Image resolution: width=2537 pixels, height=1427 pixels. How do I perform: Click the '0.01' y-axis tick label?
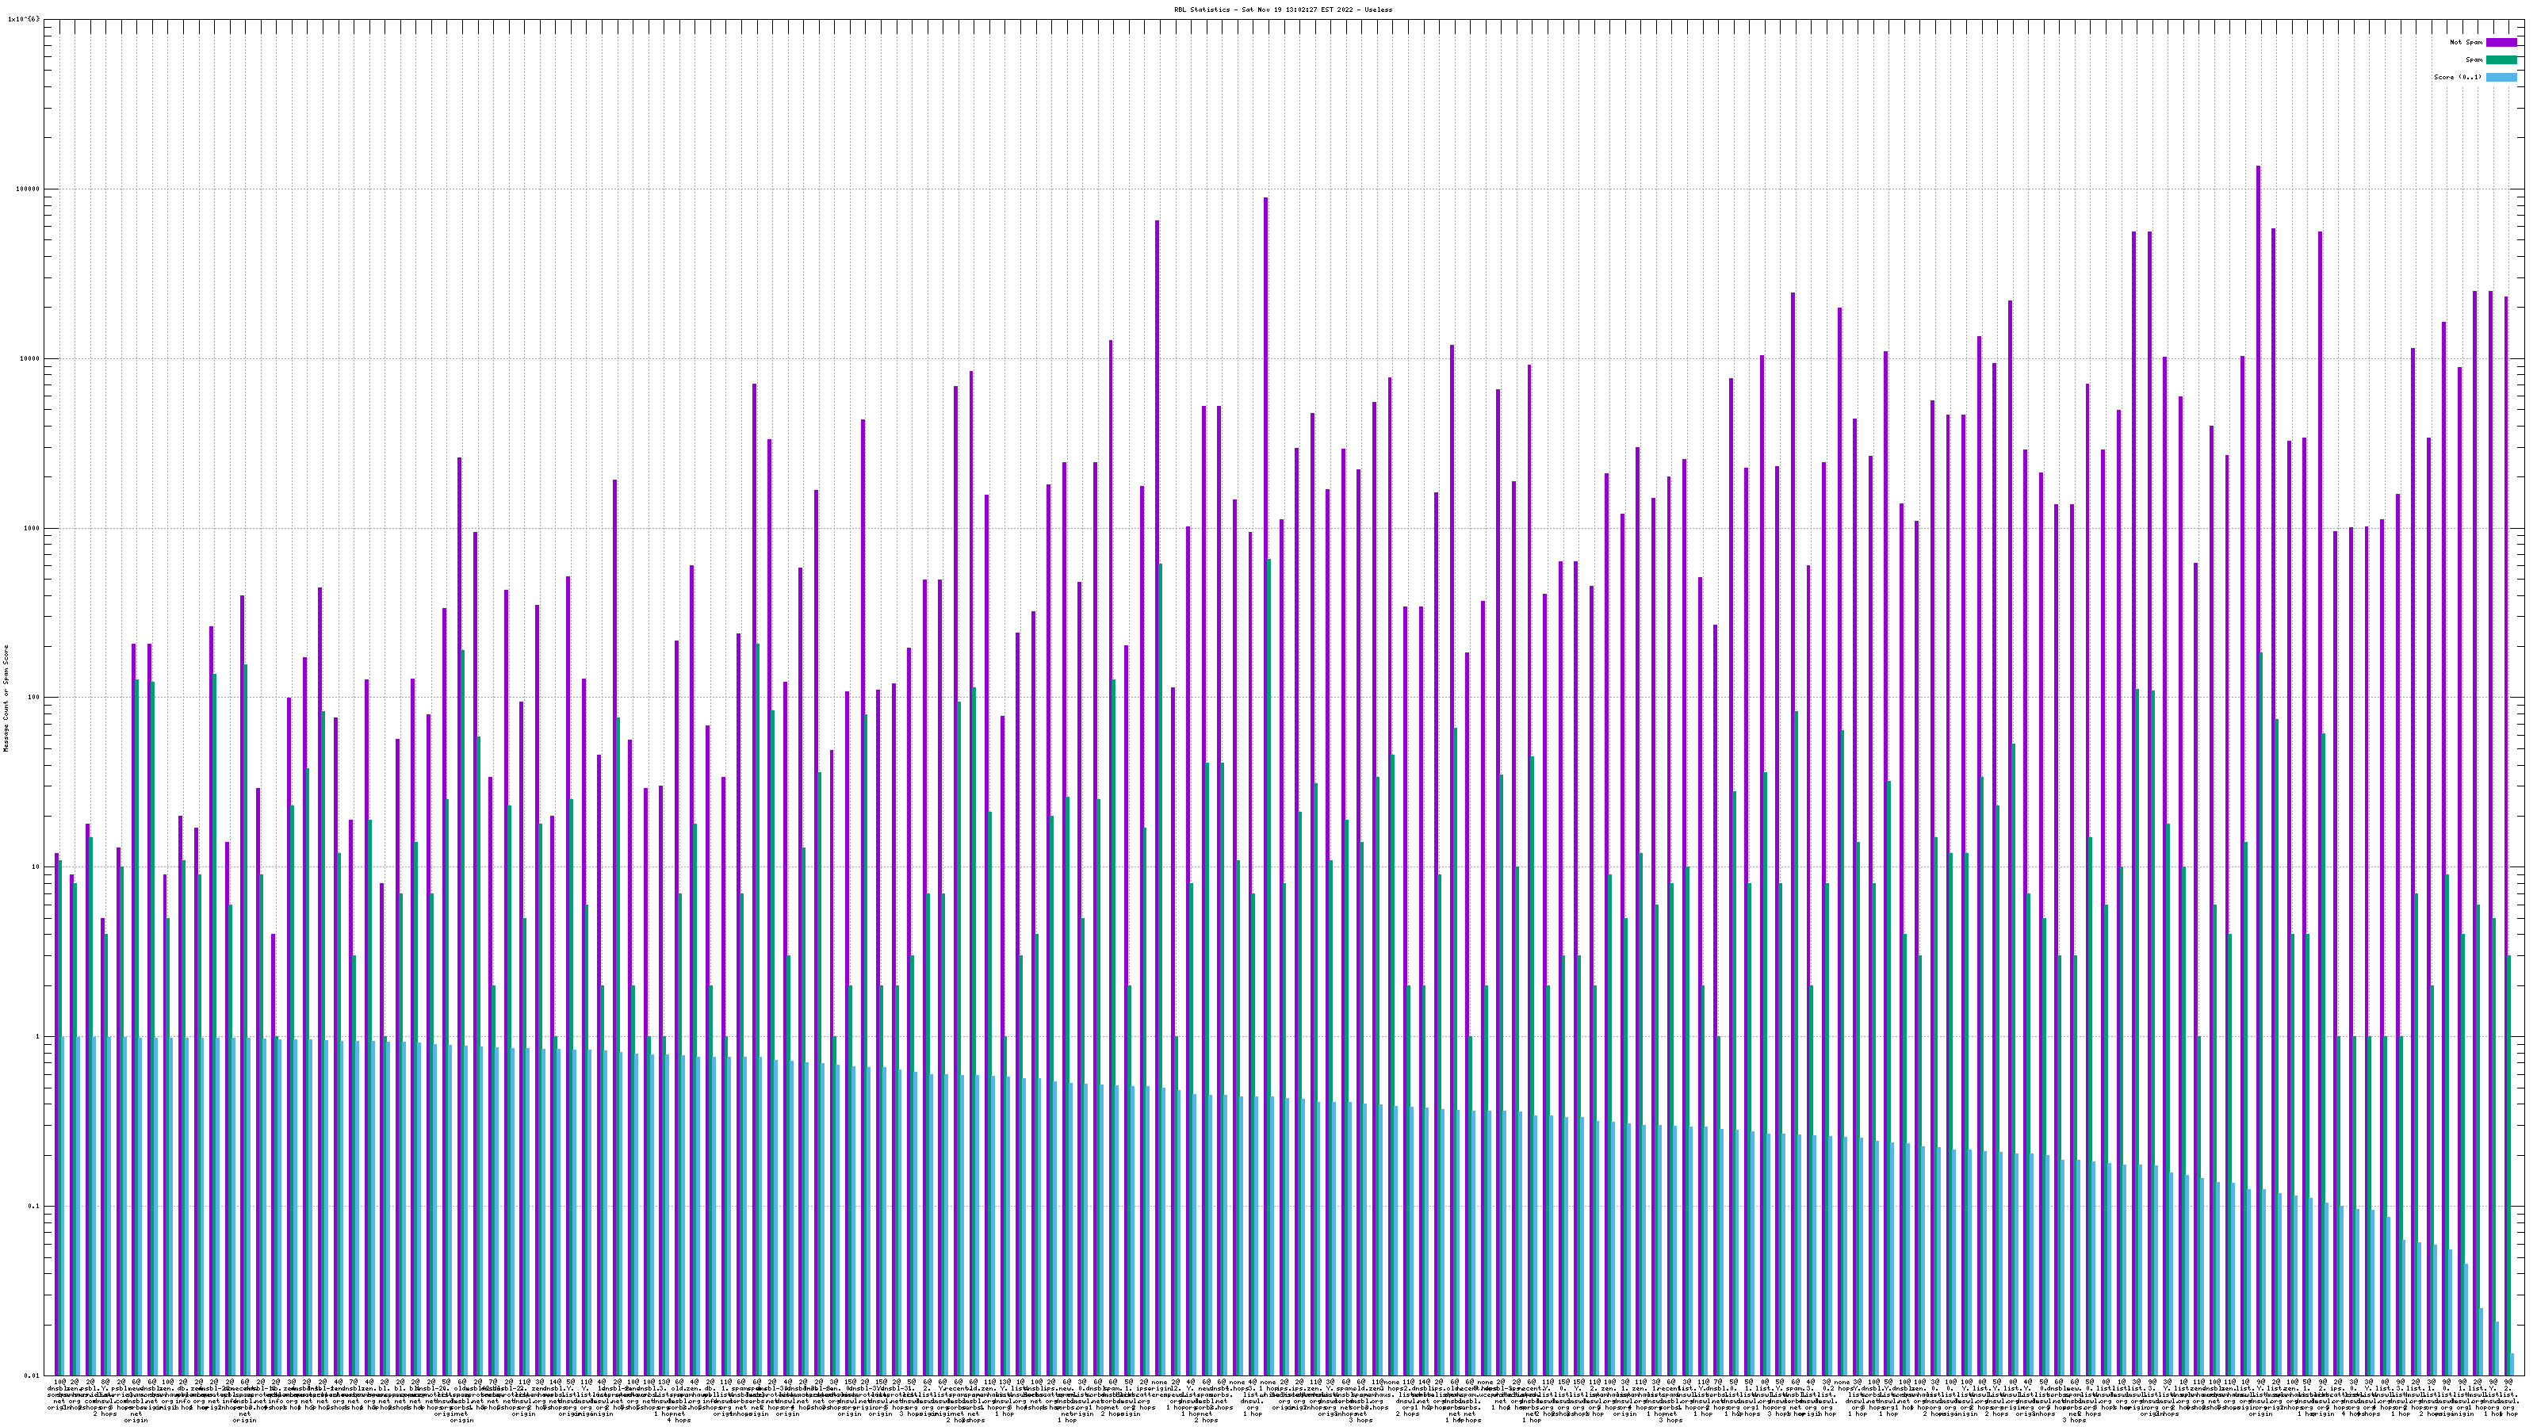tap(32, 1375)
